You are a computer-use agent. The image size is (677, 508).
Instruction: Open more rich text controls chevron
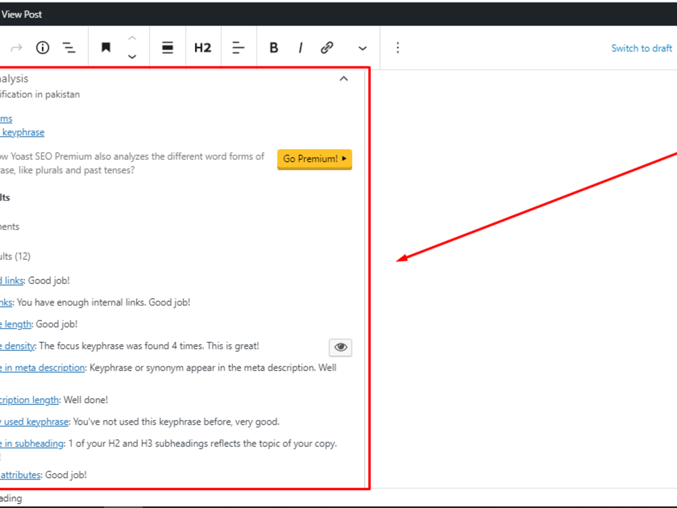(x=362, y=48)
